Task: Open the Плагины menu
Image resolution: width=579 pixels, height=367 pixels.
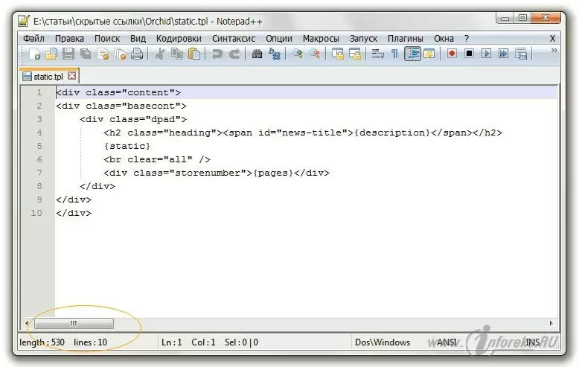Action: pyautogui.click(x=405, y=38)
